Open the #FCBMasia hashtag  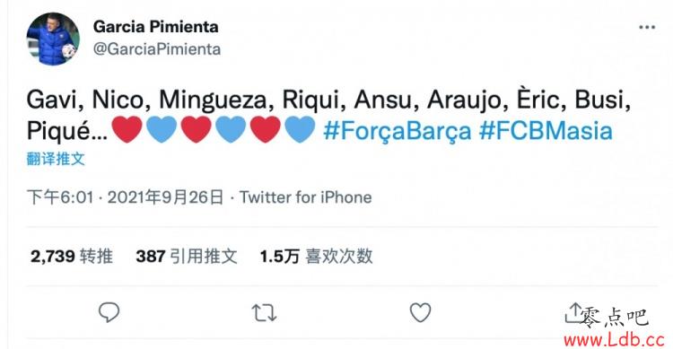546,130
